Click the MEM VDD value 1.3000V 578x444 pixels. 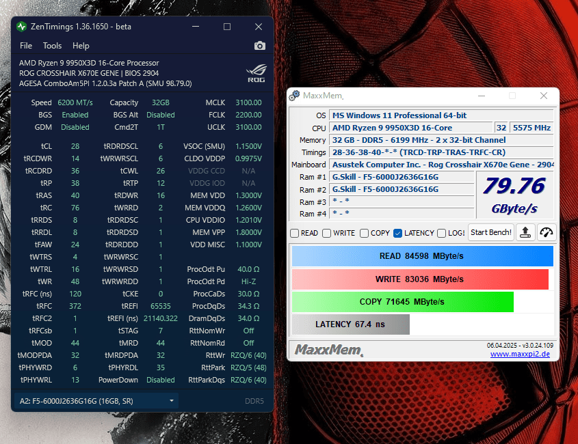click(x=248, y=195)
